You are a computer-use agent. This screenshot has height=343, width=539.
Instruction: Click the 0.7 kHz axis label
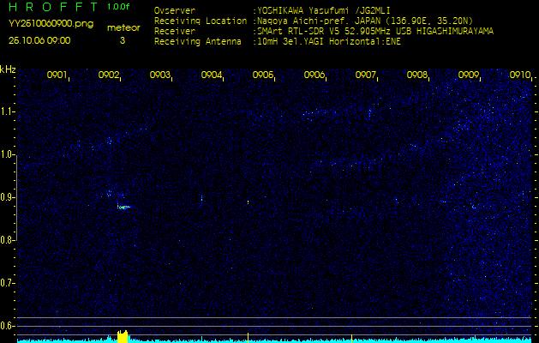(6, 283)
